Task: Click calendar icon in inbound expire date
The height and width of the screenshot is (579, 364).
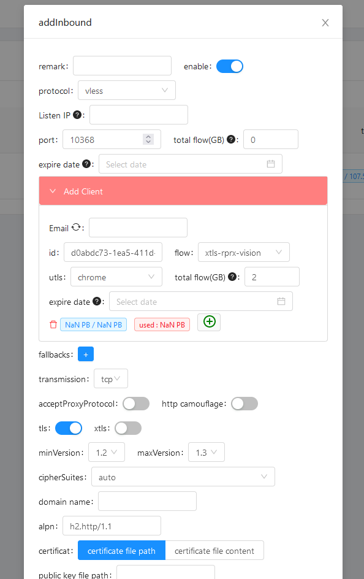Action: coord(271,164)
